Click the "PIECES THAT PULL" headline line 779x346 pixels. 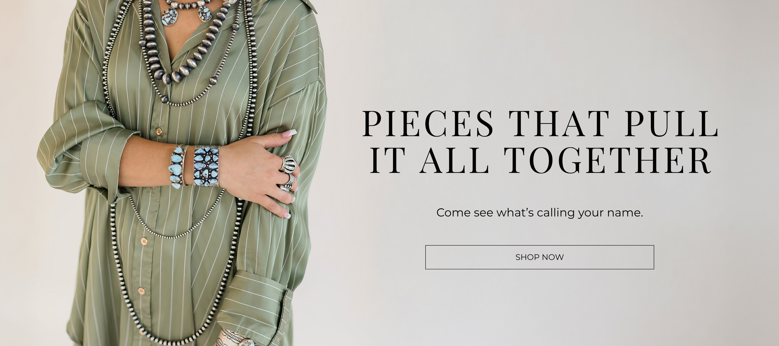[540, 123]
